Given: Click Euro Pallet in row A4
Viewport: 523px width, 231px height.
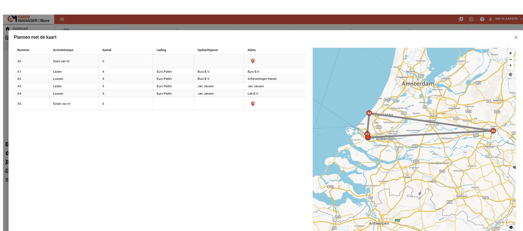Looking at the screenshot, I should click(x=164, y=94).
